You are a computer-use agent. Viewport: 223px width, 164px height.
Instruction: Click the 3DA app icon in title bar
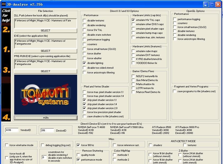(3, 4)
